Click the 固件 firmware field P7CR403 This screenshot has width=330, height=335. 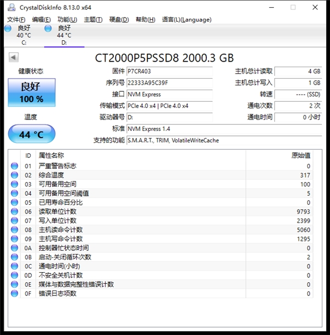[169, 71]
